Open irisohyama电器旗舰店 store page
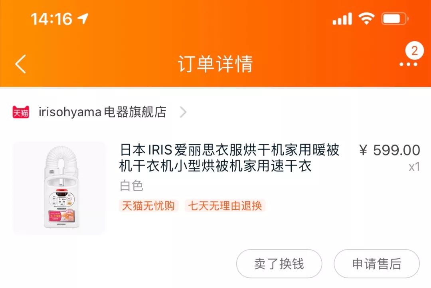431x288 pixels. (x=102, y=112)
